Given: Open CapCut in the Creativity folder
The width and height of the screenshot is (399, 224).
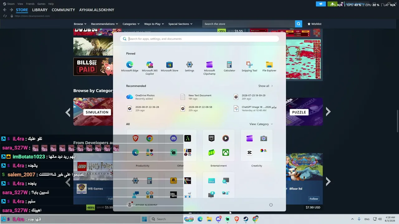Looking at the screenshot, I should point(249,152).
